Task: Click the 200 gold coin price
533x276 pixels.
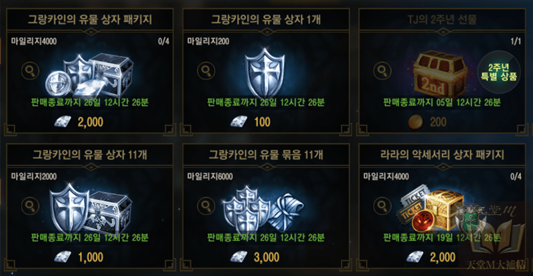Action: (x=428, y=122)
